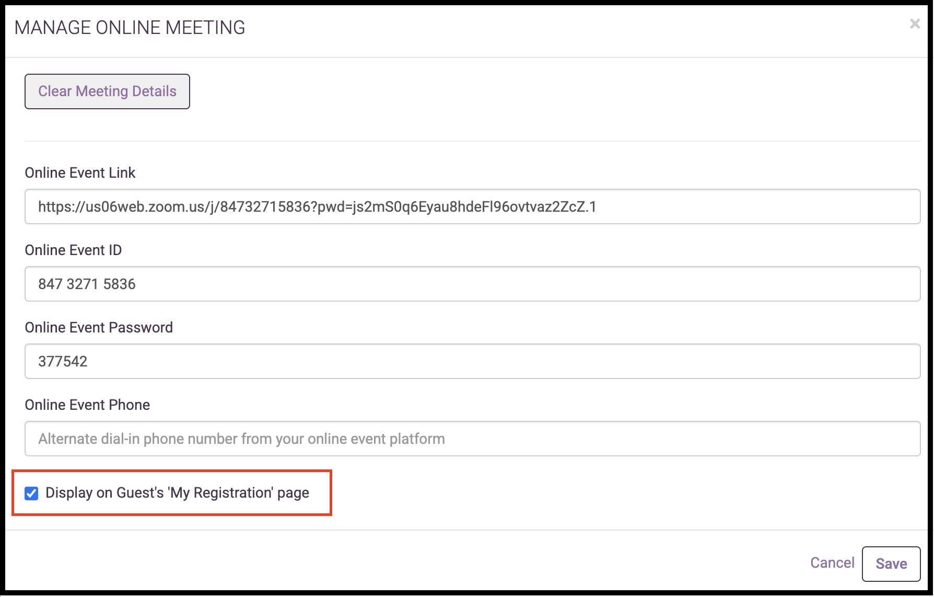
Task: Save the online meeting details
Action: coord(891,564)
